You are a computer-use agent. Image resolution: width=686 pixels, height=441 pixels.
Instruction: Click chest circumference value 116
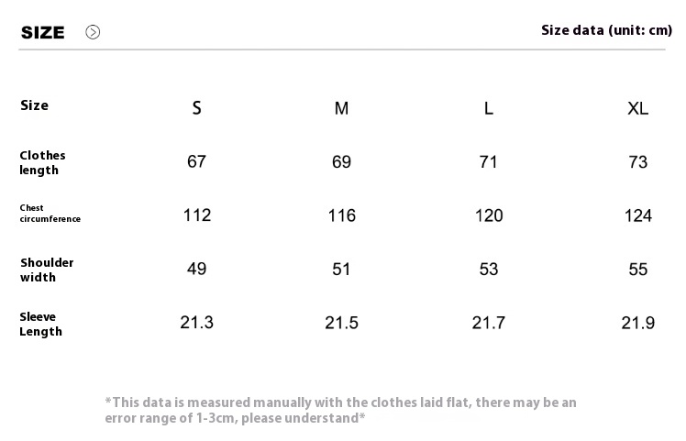pyautogui.click(x=342, y=215)
